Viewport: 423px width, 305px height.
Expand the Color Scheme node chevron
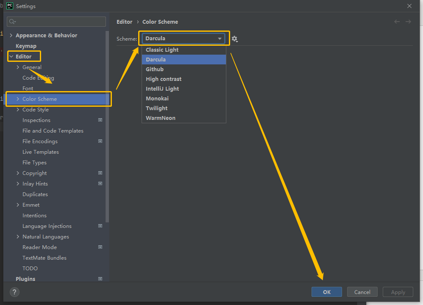[x=18, y=99]
